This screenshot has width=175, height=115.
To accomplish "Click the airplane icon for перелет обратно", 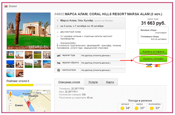I will (x=59, y=63).
